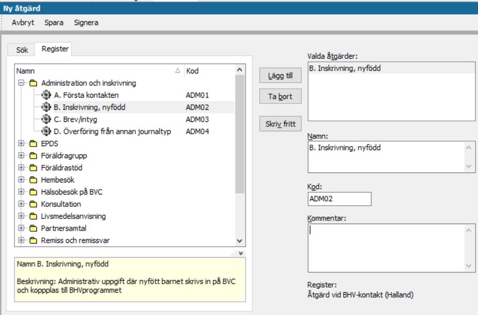Screen dimensions: 478x315
Task: Expand the Partnersamtal folder node
Action: [21, 228]
